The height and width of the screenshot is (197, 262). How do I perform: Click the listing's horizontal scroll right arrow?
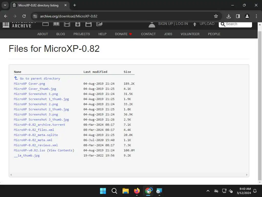pos(247,175)
